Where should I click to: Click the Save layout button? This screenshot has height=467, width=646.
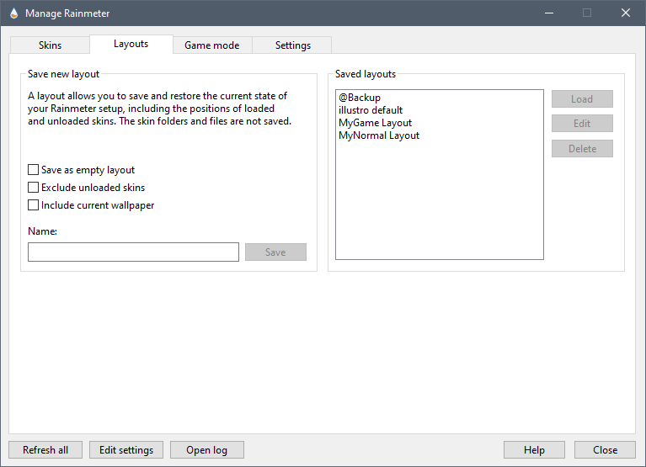pos(275,252)
